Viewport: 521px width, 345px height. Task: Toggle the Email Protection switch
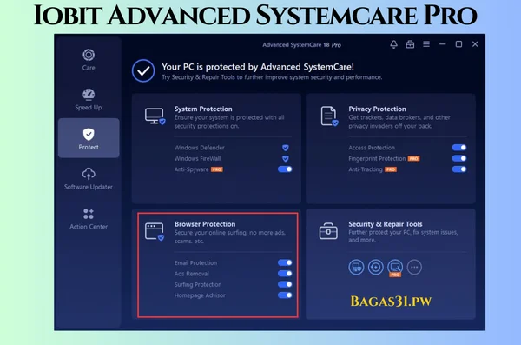point(285,262)
